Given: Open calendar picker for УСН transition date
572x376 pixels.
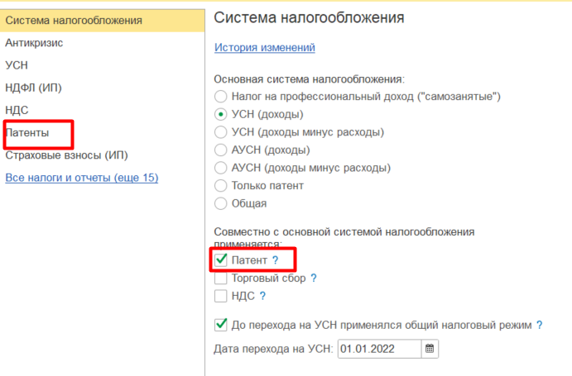Looking at the screenshot, I should click(x=430, y=349).
